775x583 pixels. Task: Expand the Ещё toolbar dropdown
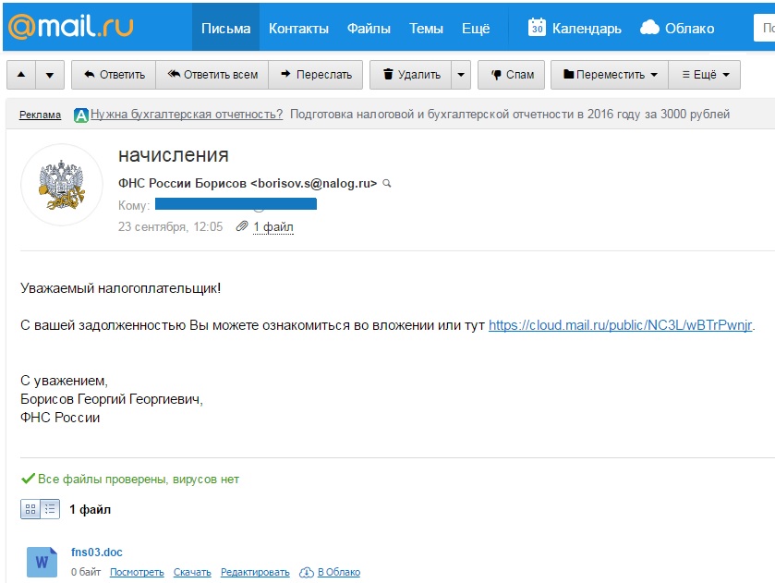point(705,75)
